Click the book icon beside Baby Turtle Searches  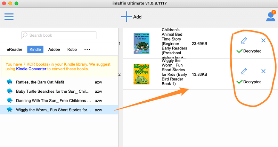[x=10, y=91]
